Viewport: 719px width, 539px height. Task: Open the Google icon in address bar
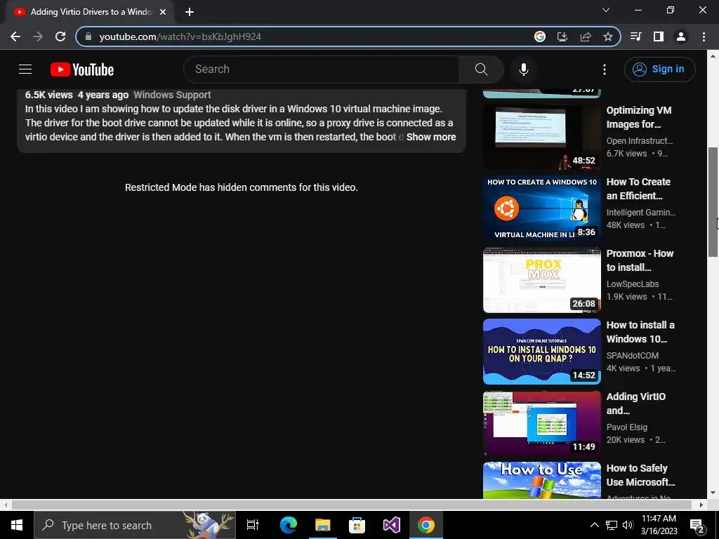coord(540,36)
